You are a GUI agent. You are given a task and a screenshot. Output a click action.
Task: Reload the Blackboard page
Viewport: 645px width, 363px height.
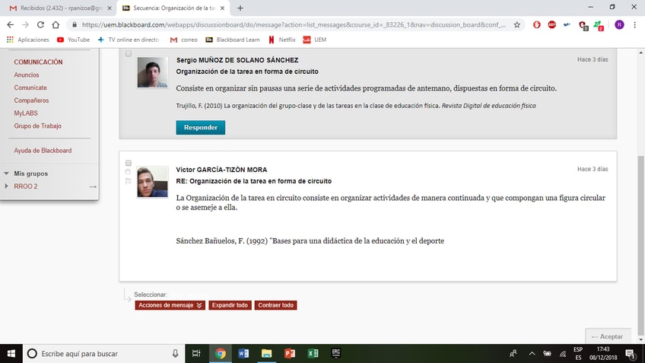click(x=40, y=24)
